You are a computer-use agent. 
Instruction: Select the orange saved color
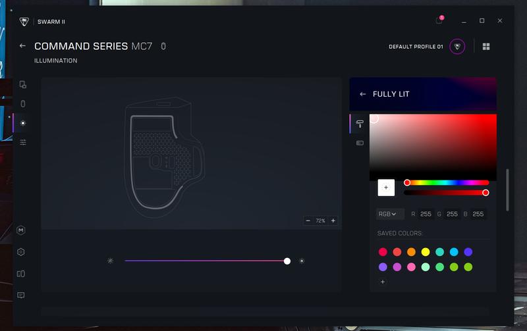point(411,252)
